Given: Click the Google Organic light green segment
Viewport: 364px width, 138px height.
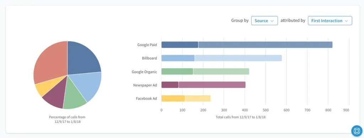Looking at the screenshot, I should pyautogui.click(x=221, y=71).
